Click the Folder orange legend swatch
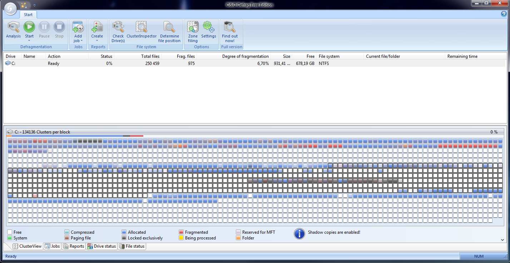The image size is (510, 263). point(239,238)
